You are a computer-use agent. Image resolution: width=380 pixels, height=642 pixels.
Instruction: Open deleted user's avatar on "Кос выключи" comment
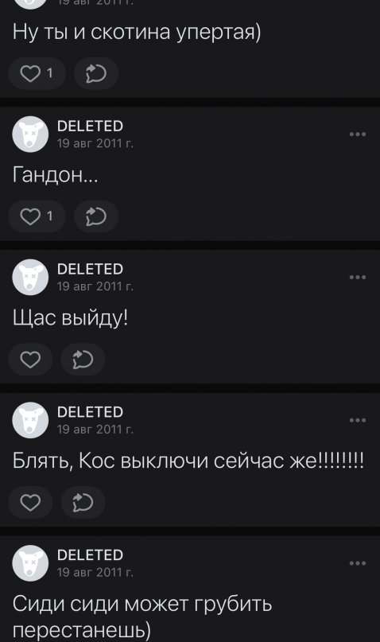click(30, 420)
